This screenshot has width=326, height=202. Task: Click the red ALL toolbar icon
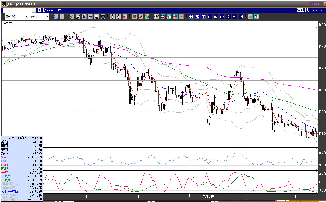pos(125,17)
